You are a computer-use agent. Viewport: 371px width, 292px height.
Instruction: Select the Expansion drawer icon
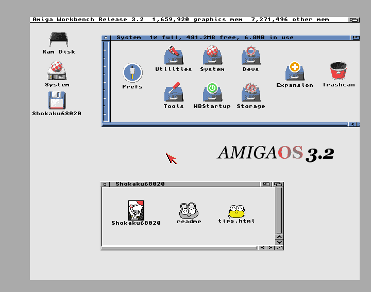tap(295, 75)
